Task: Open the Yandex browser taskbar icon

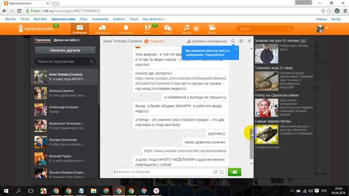Action: tap(157, 191)
